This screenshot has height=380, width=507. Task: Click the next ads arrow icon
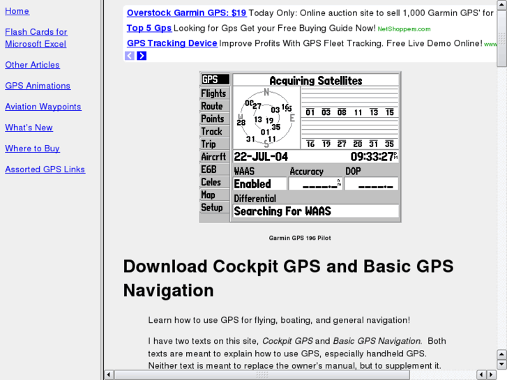(142, 56)
